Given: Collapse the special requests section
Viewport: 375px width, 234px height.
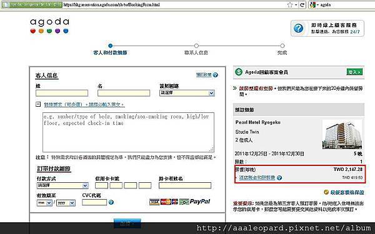Looking at the screenshot, I should 38,104.
